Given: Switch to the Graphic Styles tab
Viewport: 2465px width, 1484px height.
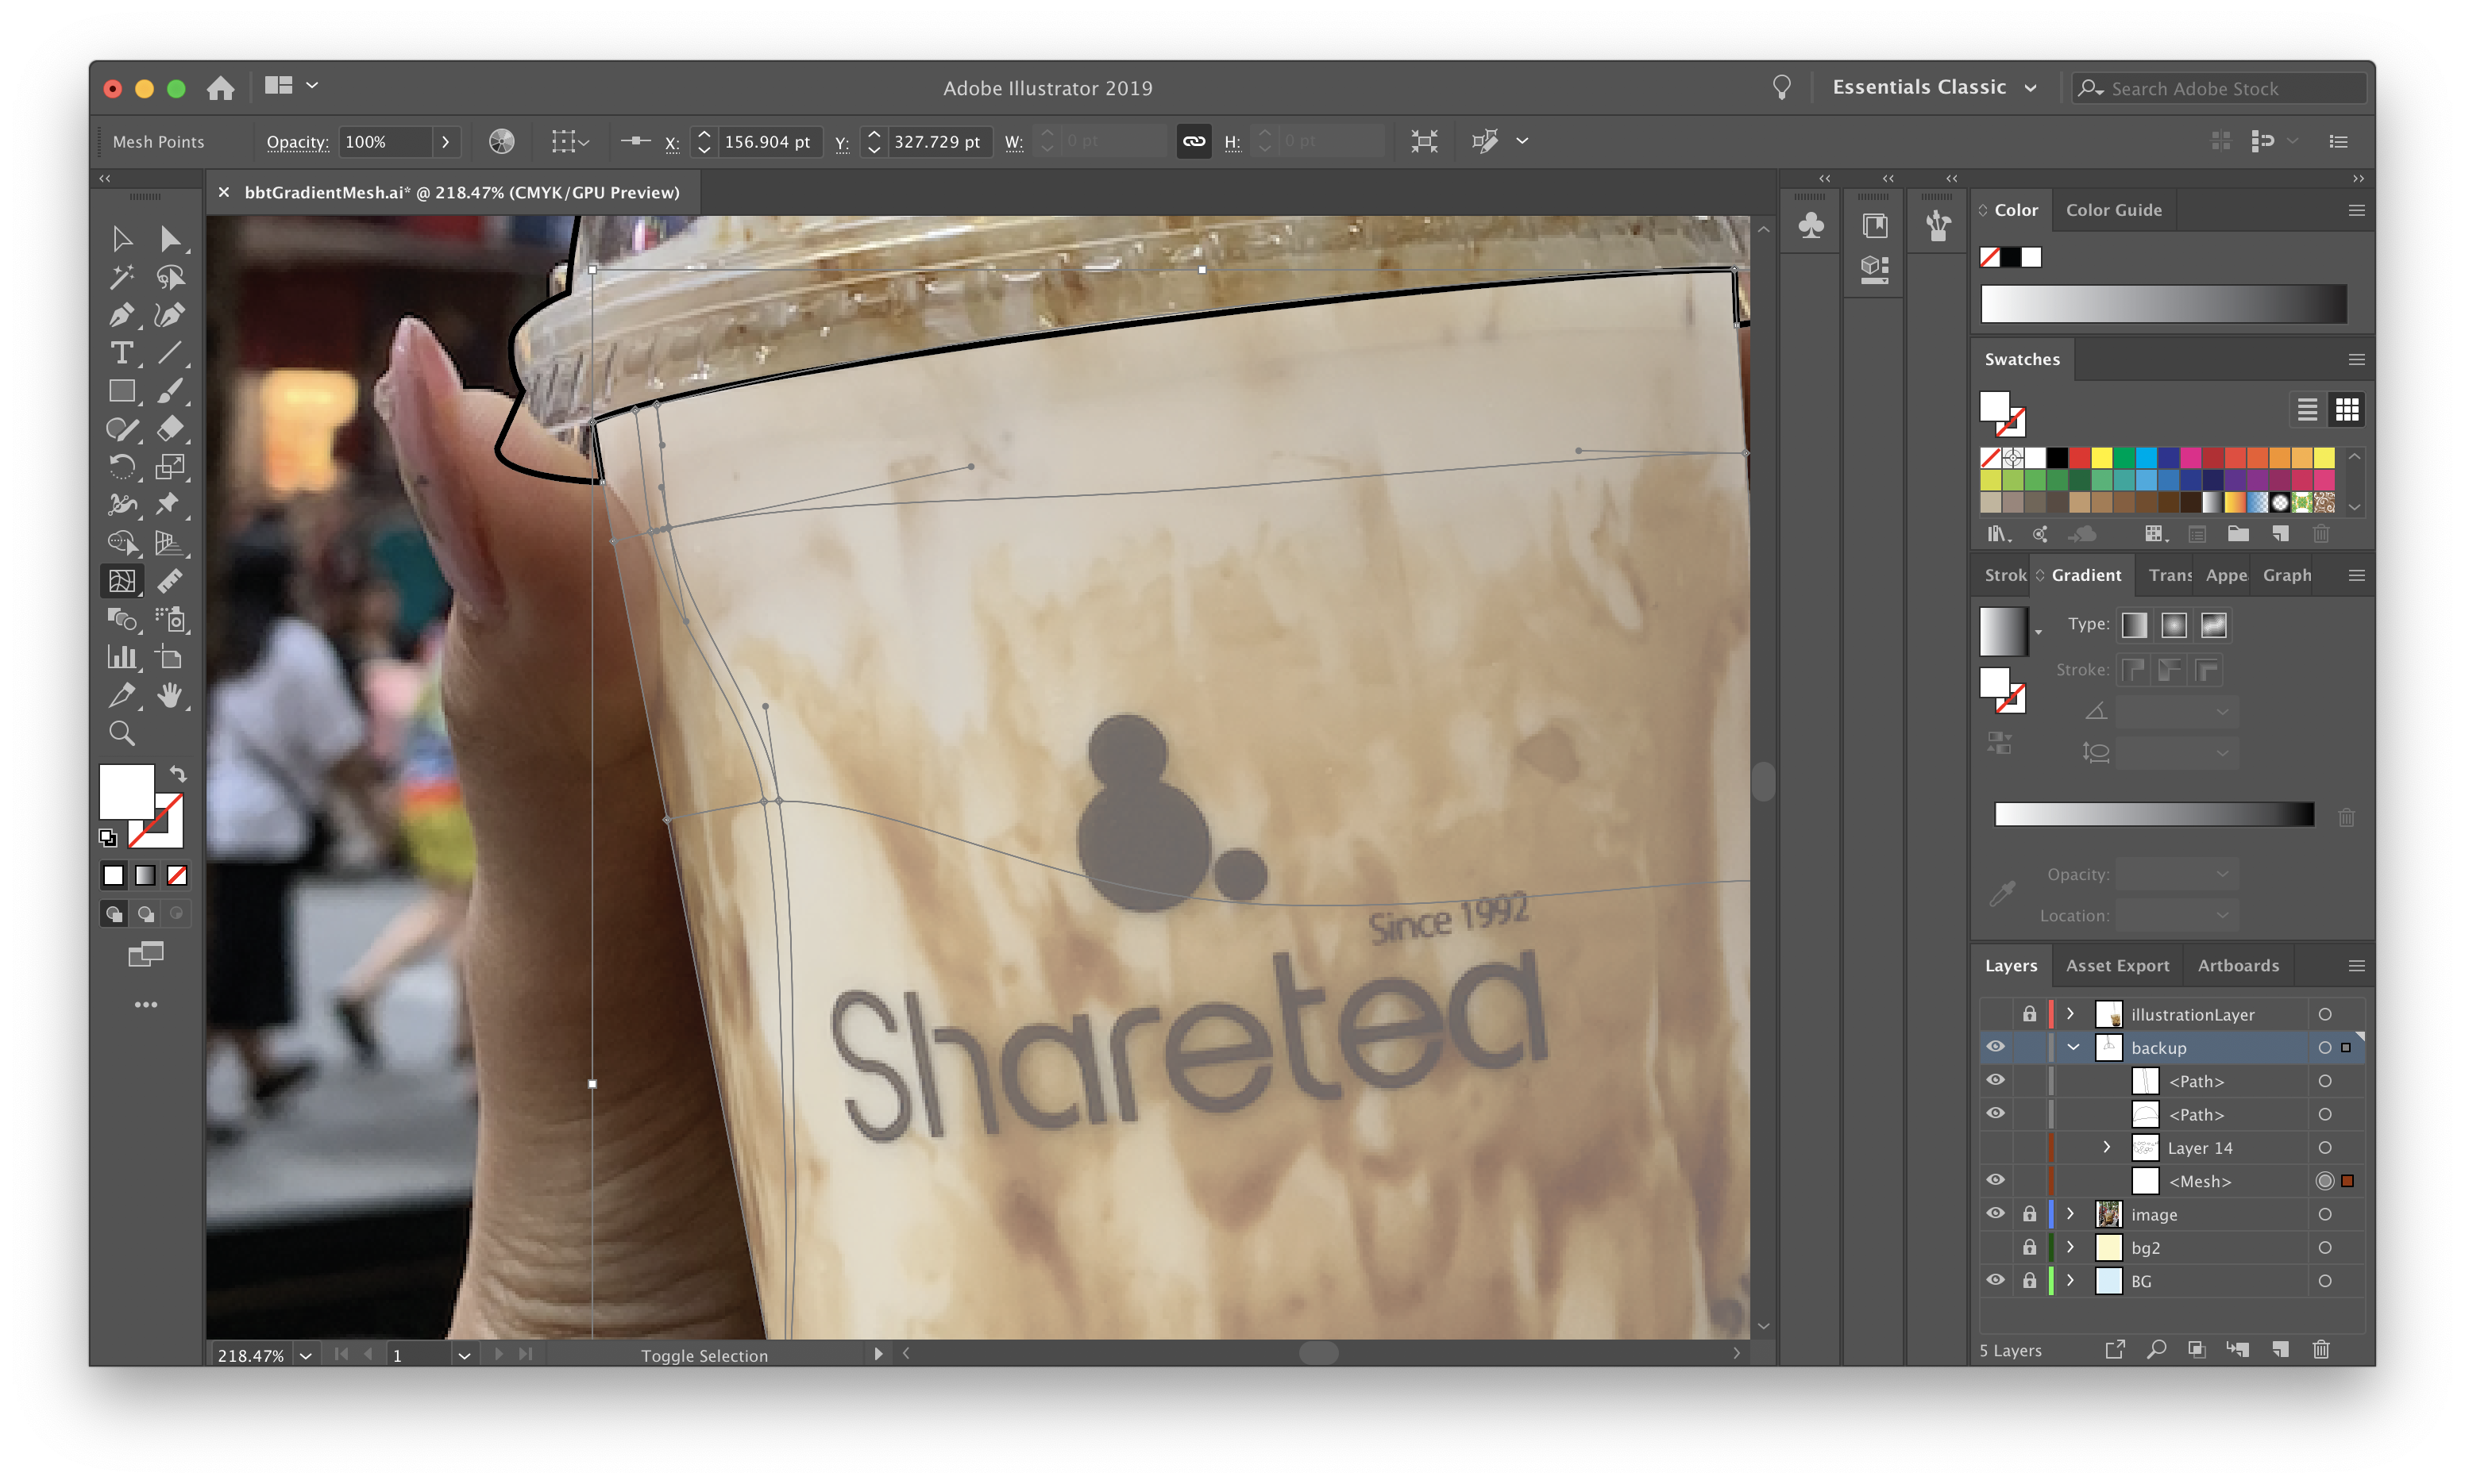Looking at the screenshot, I should tap(2287, 575).
